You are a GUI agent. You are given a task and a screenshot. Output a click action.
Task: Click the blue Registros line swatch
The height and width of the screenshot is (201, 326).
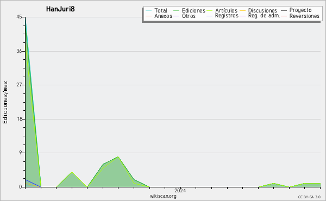point(210,16)
